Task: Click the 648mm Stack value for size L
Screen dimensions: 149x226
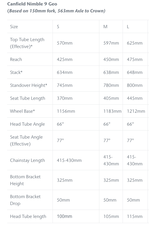Action: pyautogui.click(x=135, y=72)
